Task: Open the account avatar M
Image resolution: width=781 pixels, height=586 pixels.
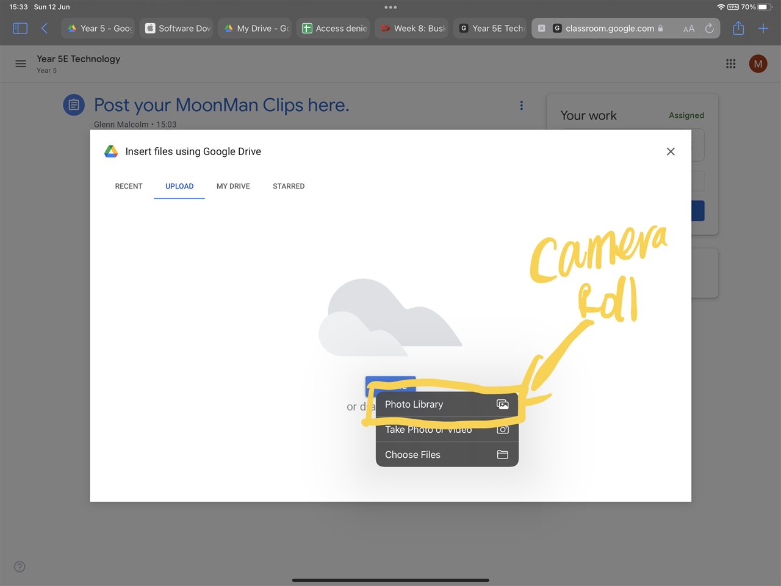Action: pos(758,63)
